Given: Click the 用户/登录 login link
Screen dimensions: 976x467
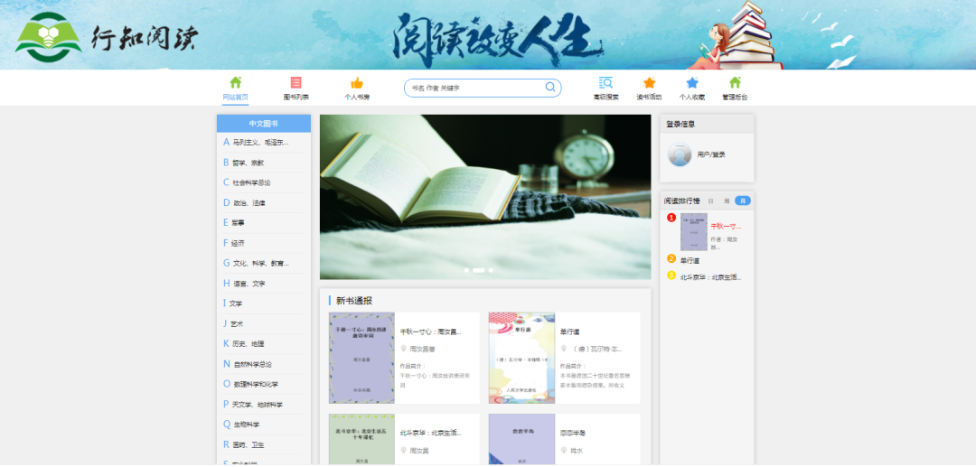Looking at the screenshot, I should point(711,154).
